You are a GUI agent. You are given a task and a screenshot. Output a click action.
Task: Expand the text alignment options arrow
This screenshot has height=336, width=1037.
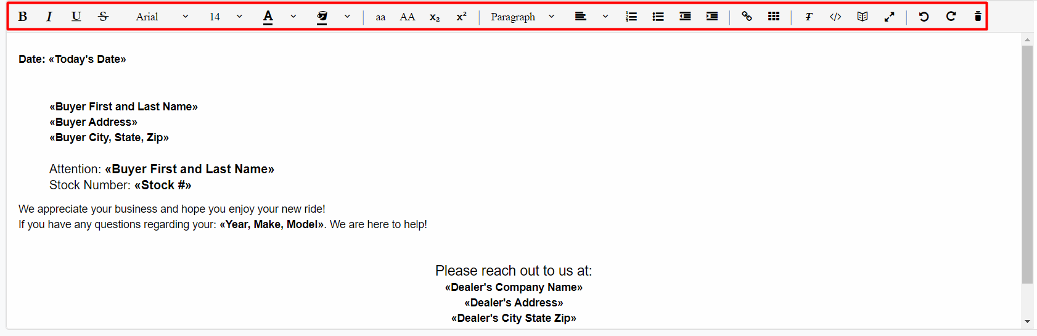pos(605,17)
